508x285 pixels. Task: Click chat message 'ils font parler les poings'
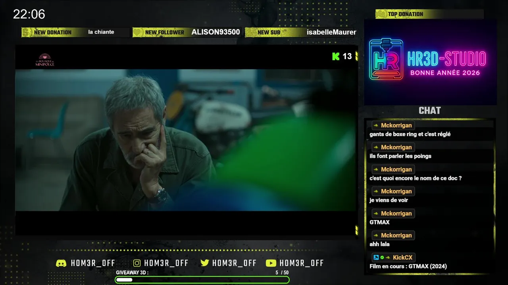[x=400, y=156]
